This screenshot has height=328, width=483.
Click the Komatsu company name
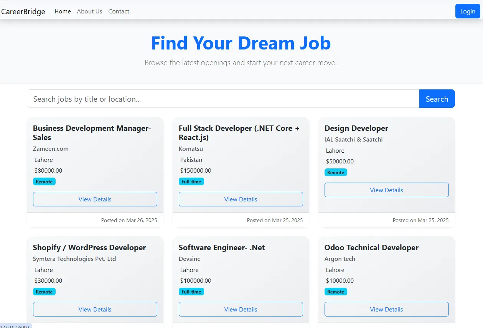[x=191, y=148]
